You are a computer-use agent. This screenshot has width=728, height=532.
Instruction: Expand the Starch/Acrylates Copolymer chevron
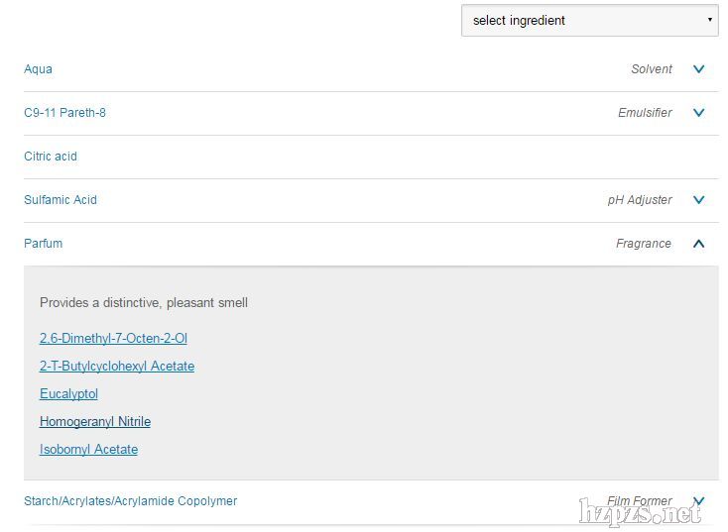[698, 501]
